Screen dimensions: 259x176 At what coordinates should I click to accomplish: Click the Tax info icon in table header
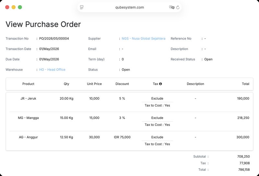[160, 84]
